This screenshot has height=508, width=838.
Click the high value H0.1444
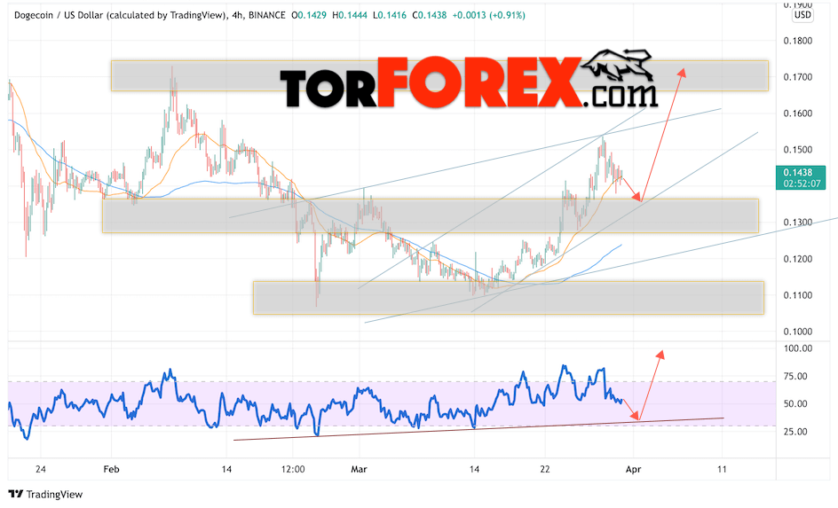tap(350, 15)
